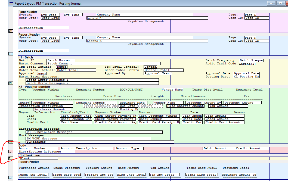
Task: Select Sys Time field in Page Header
Action: (73, 15)
